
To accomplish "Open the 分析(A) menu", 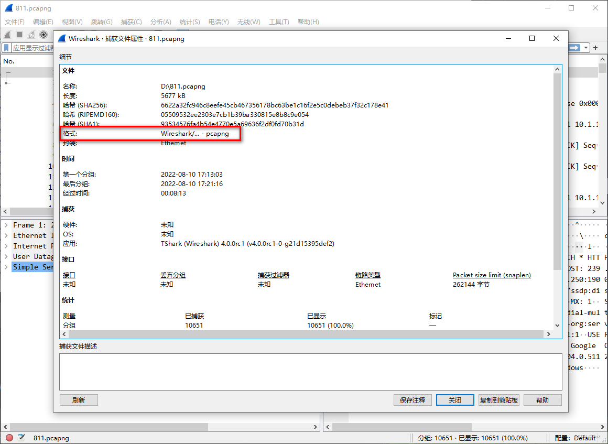I will (x=160, y=21).
